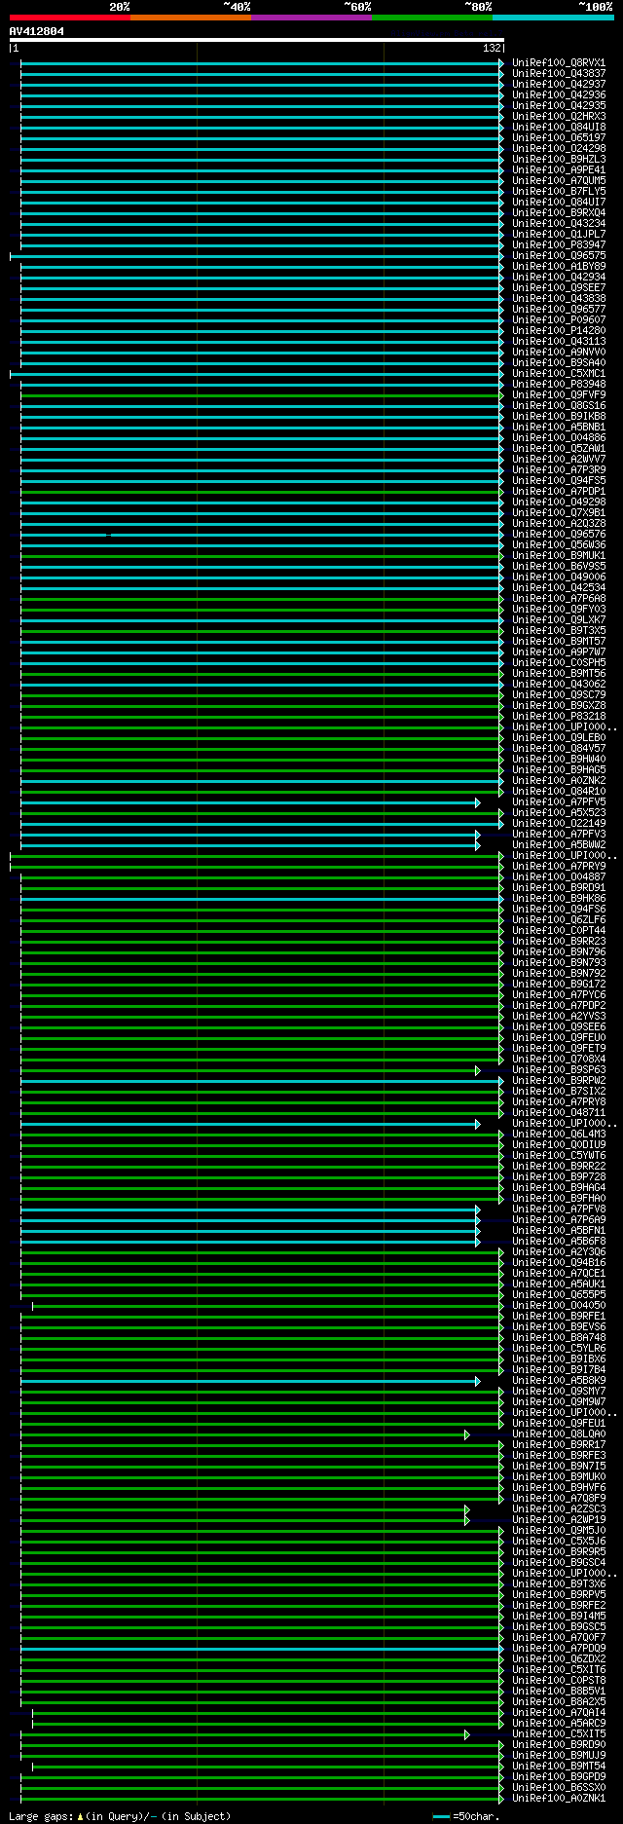Select the AV412804 query label
The width and height of the screenshot is (623, 1824).
pyautogui.click(x=37, y=31)
